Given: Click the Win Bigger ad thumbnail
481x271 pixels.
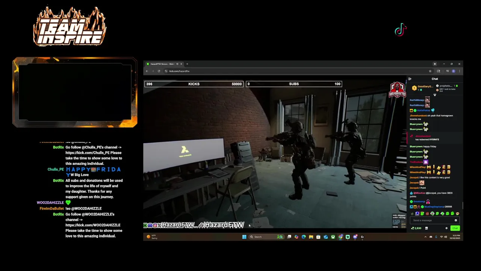Looking at the screenshot, I should 399,221.
